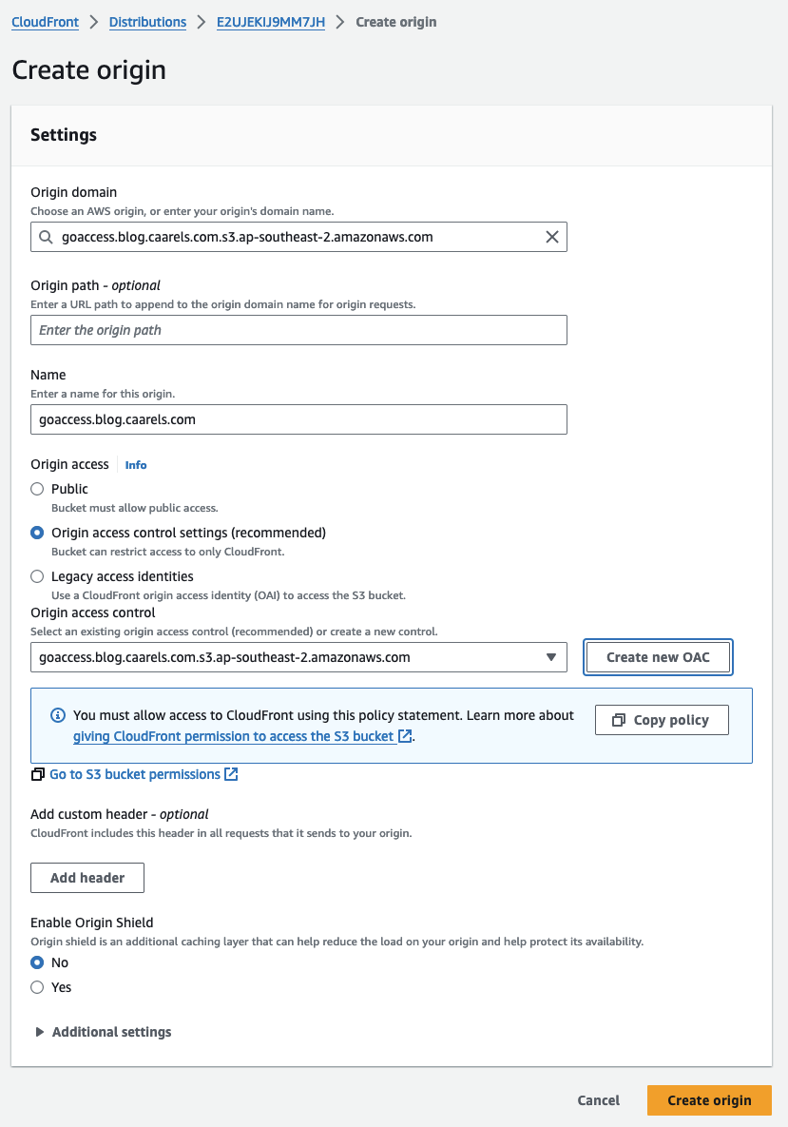Open the Info link next to Origin access
Image resolution: width=788 pixels, height=1127 pixels.
point(135,465)
